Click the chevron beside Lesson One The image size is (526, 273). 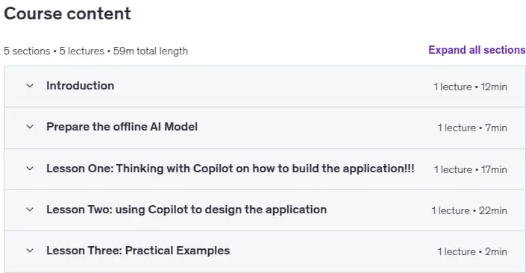coord(30,169)
